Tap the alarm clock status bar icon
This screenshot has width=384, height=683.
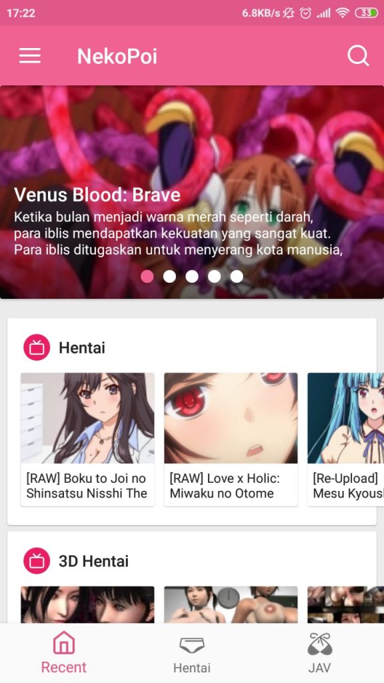point(306,13)
